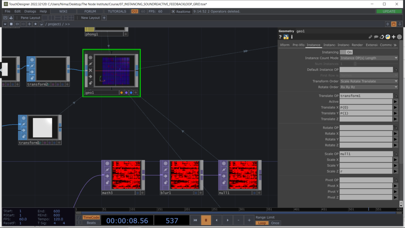Jump to timeline start with rewind button

click(x=195, y=220)
